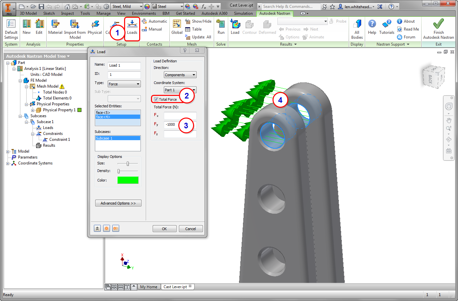This screenshot has height=301, width=458.
Task: Toggle mesh Show/Hide
Action: 198,21
